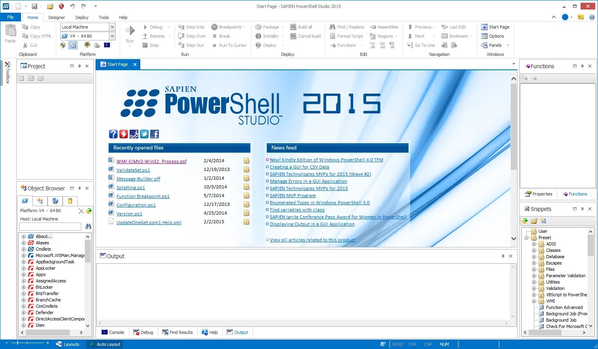Click the elevated shield icon in Platform group
The width and height of the screenshot is (598, 349).
(x=63, y=45)
